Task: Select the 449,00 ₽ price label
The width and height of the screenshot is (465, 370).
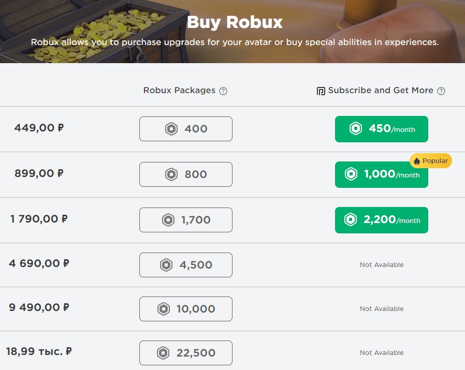Action: [x=39, y=128]
